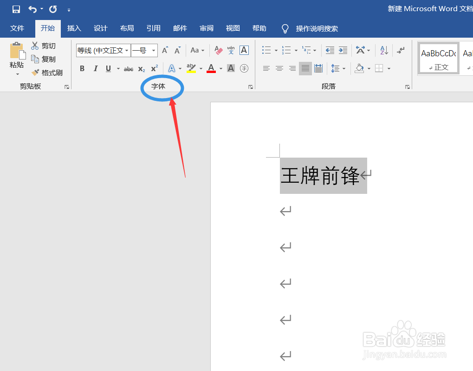Open the 布局 ribbon tab
473x371 pixels.
tap(127, 28)
